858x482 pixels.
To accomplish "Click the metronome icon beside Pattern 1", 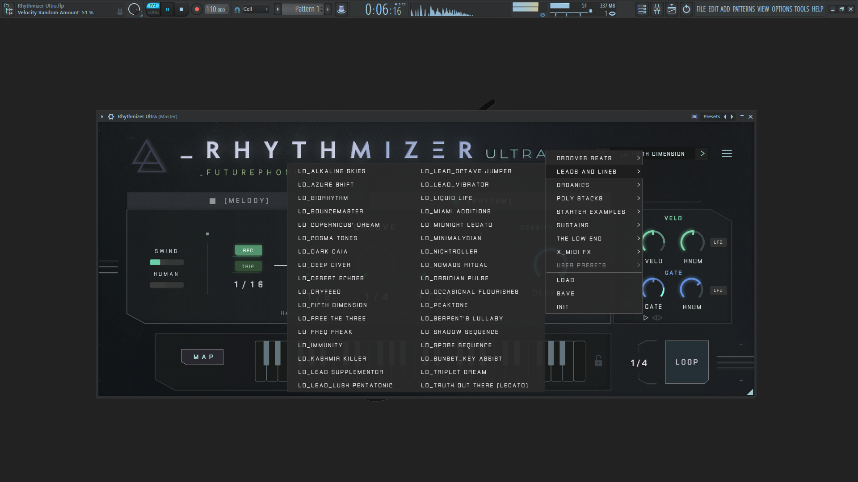I will tap(341, 9).
